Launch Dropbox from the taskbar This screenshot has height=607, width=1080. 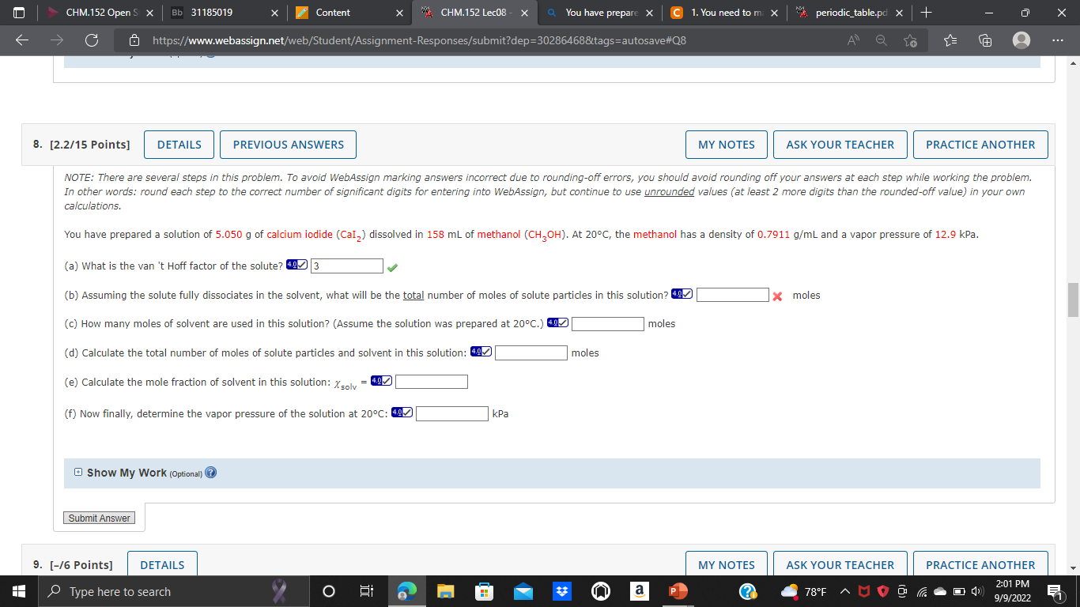[562, 591]
